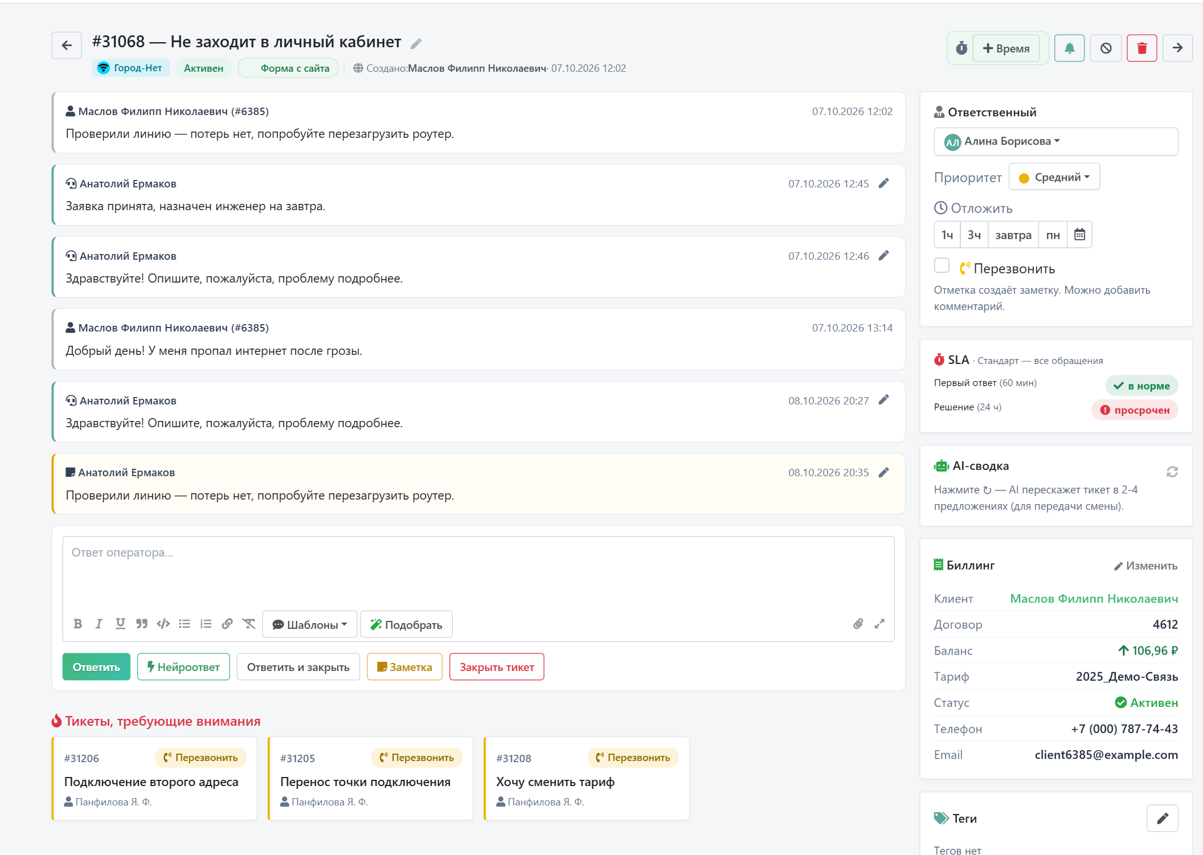The height and width of the screenshot is (855, 1203).
Task: Click the Город-Нет provider badge
Action: point(130,68)
